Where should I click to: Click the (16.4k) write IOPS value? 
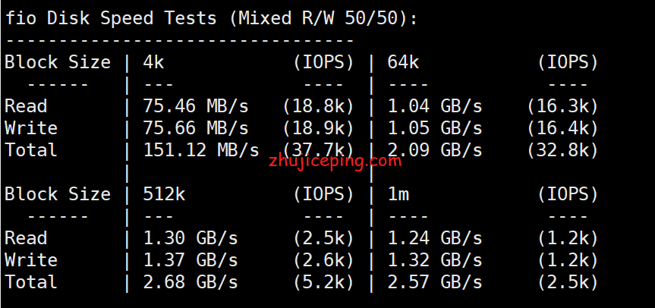(562, 128)
